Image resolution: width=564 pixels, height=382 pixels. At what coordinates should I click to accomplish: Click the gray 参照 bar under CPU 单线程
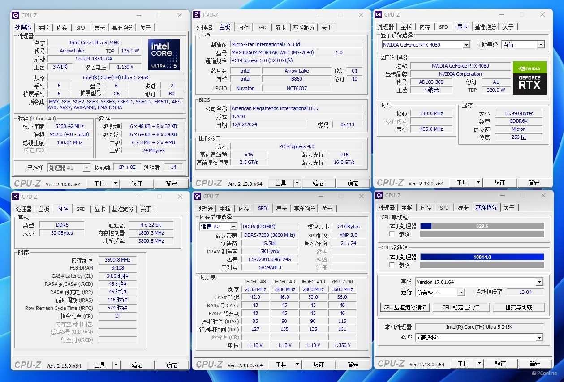tap(482, 234)
